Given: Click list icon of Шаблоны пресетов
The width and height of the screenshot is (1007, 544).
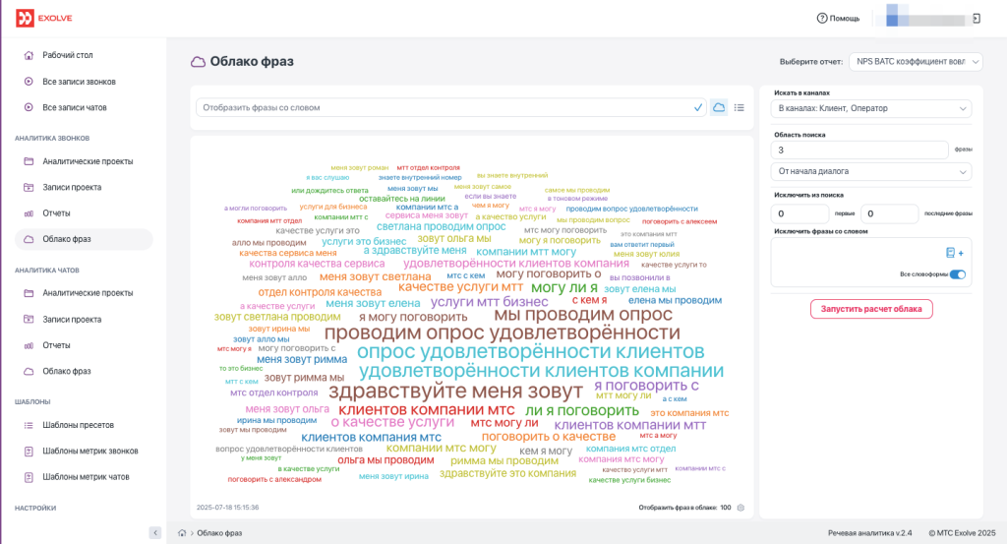Looking at the screenshot, I should click(x=29, y=425).
